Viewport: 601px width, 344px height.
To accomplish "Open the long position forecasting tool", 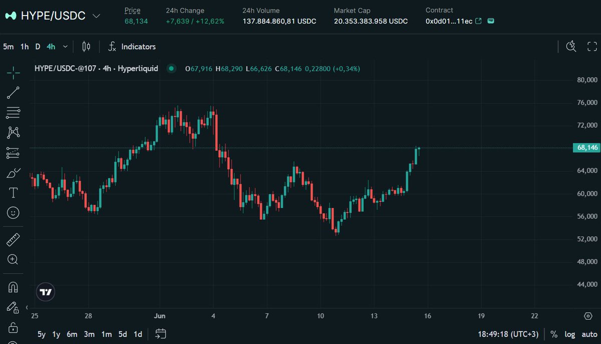I will (14, 153).
